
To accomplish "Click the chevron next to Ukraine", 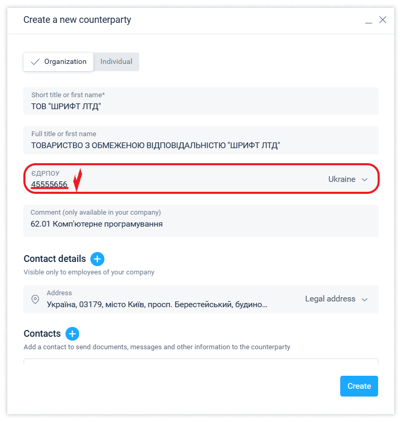I will pos(365,179).
